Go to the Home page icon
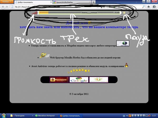Screen dimensions: 158x118 (x=149, y=7)
